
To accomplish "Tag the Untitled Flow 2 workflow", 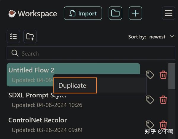I will tap(150, 75).
